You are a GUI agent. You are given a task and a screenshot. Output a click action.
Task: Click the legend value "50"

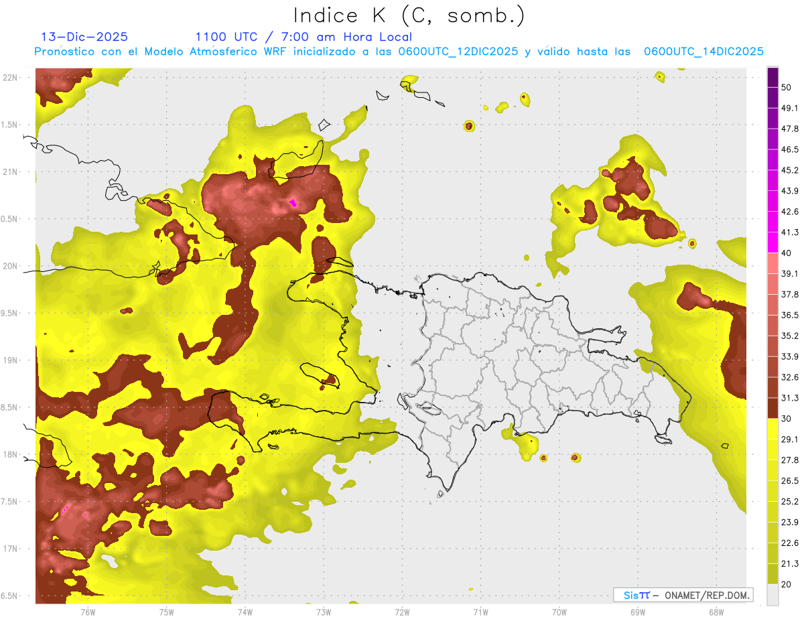(x=788, y=88)
